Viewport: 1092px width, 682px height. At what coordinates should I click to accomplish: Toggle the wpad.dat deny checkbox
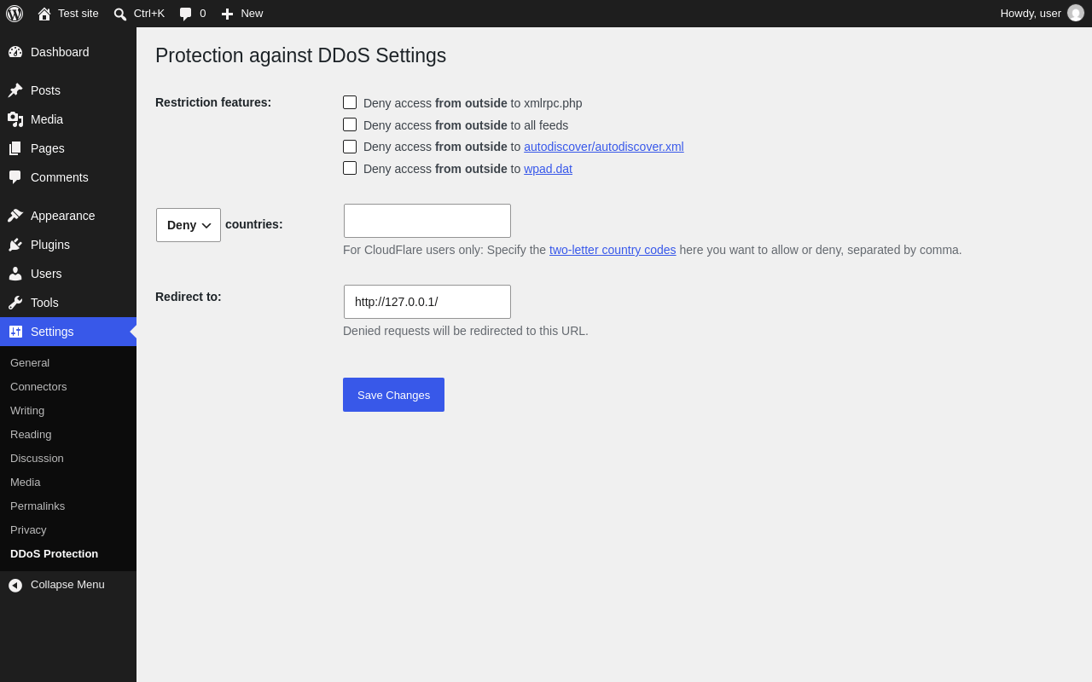[x=350, y=168]
